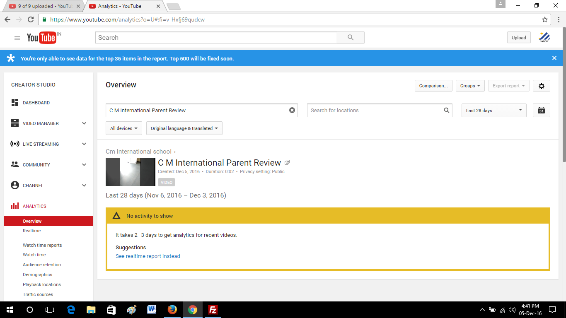The width and height of the screenshot is (566, 318).
Task: Dismiss the blue notification banner
Action: (554, 58)
